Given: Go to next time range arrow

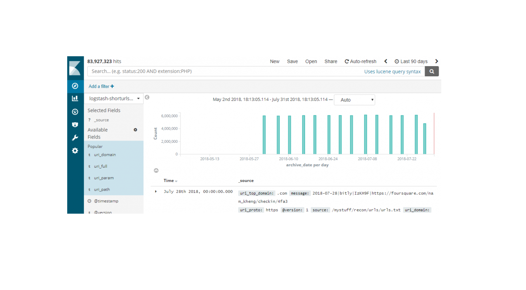Looking at the screenshot, I should pyautogui.click(x=437, y=61).
